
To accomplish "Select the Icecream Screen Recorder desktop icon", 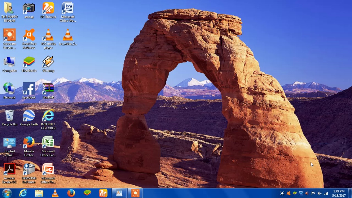I will [9, 39].
